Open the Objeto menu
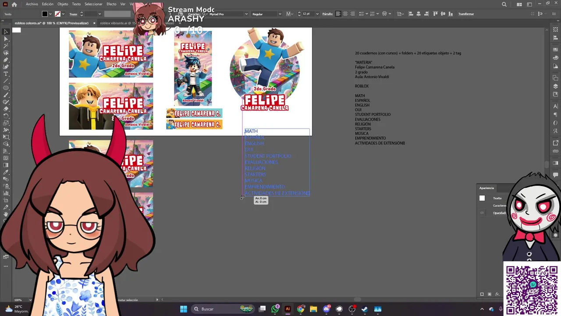Image resolution: width=561 pixels, height=316 pixels. (x=63, y=4)
